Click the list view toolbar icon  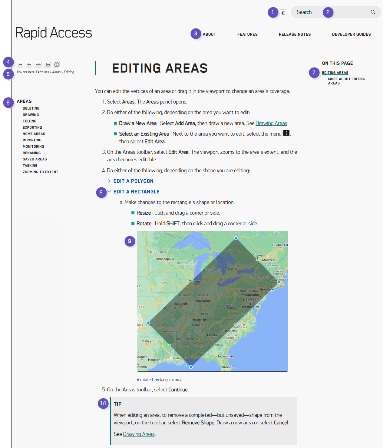(38, 64)
